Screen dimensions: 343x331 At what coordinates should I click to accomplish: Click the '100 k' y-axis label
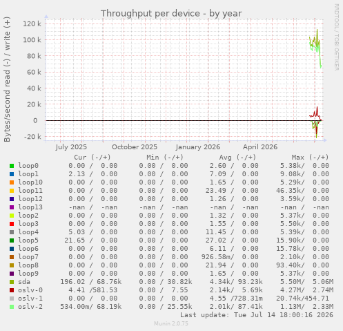(x=32, y=40)
